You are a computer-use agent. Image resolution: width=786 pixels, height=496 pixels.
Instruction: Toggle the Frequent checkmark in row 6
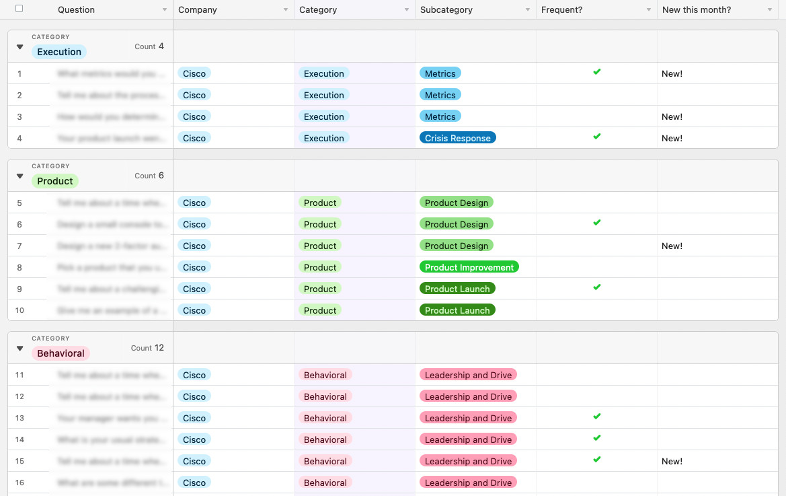tap(596, 223)
